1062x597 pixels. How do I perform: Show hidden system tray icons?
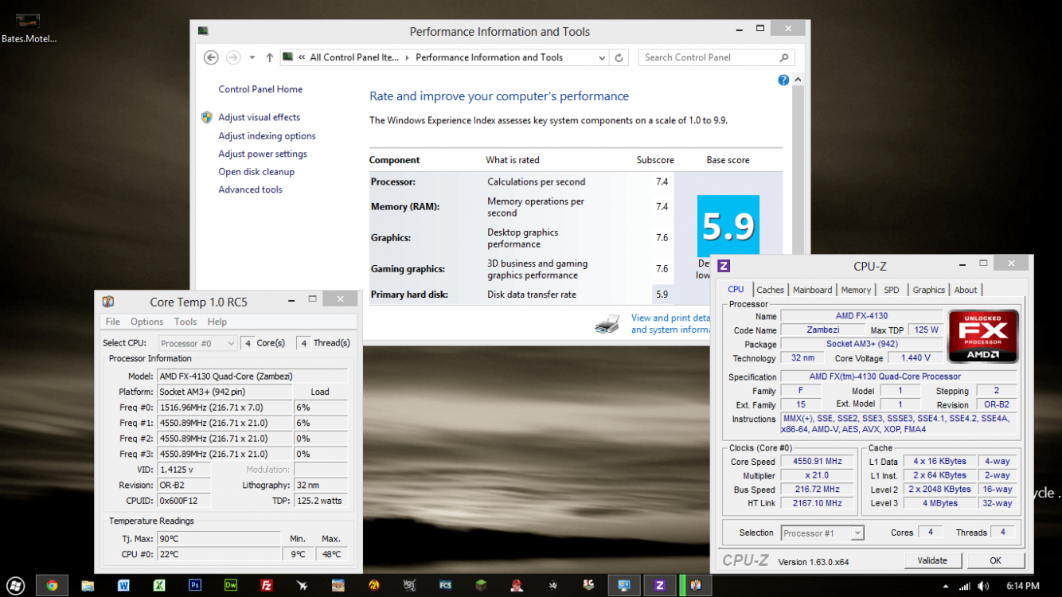pyautogui.click(x=946, y=586)
